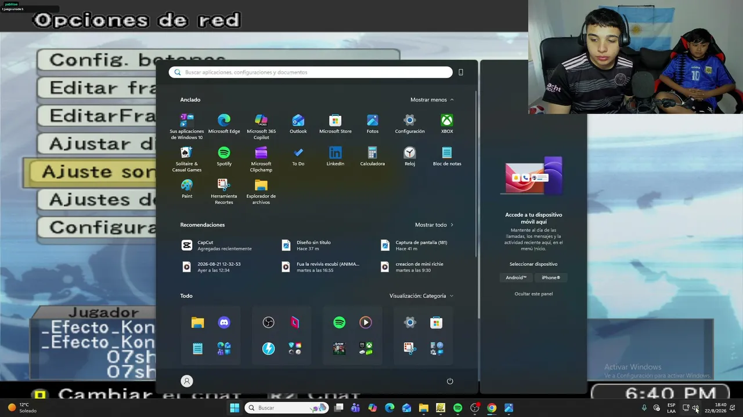Open the power options button
Viewport: 743px width, 417px height.
click(x=450, y=381)
